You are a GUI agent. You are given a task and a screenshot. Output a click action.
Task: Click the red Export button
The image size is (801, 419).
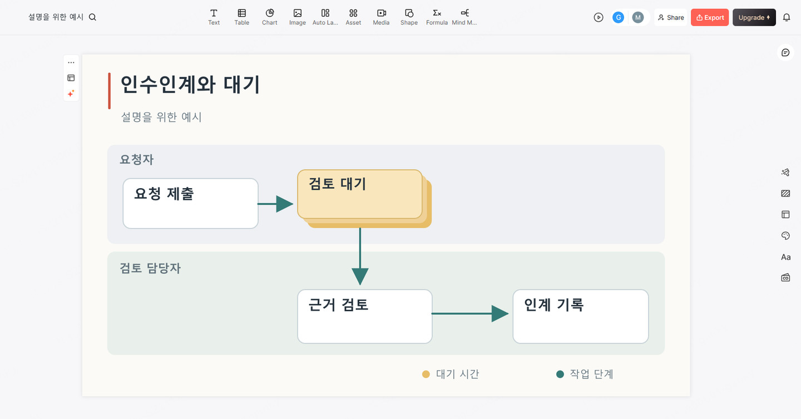(x=710, y=17)
